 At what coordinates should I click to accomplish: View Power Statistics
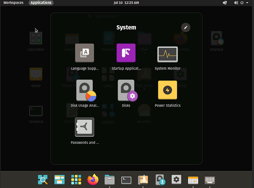[167, 90]
